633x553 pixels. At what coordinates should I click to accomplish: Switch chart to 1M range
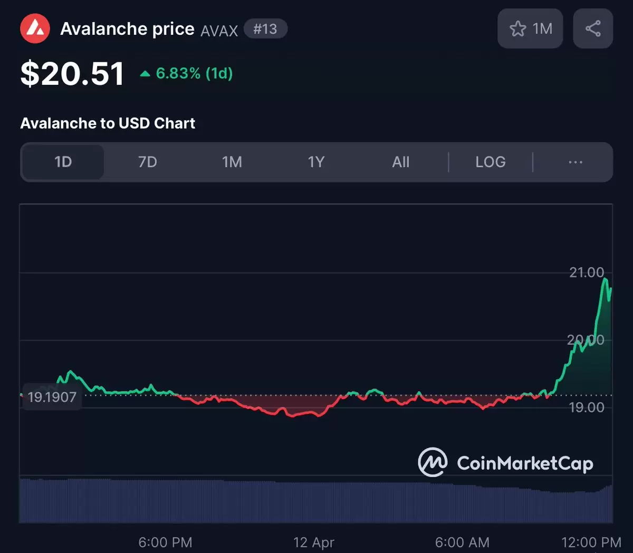coord(232,162)
